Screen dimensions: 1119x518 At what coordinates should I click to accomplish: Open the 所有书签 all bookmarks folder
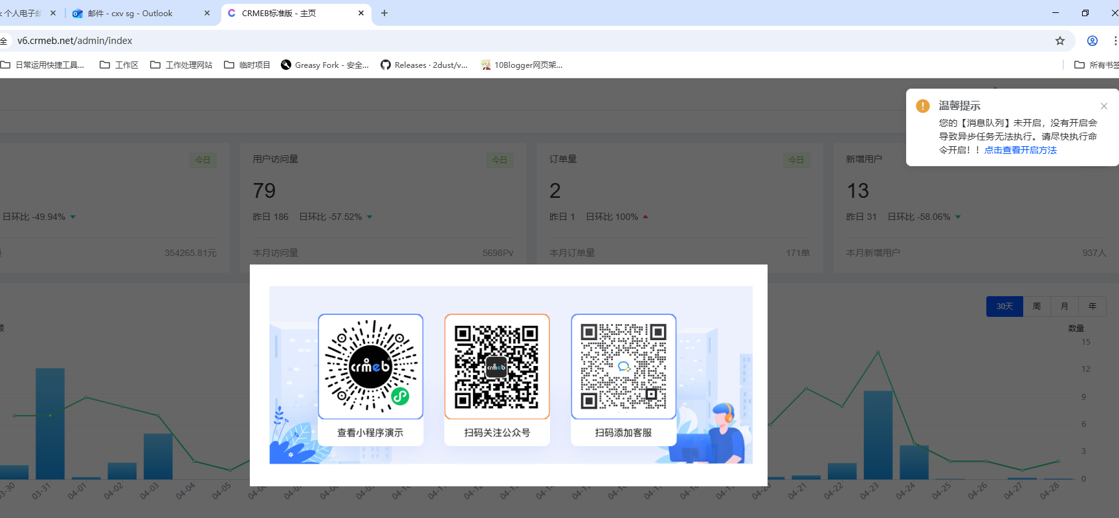pos(1096,65)
